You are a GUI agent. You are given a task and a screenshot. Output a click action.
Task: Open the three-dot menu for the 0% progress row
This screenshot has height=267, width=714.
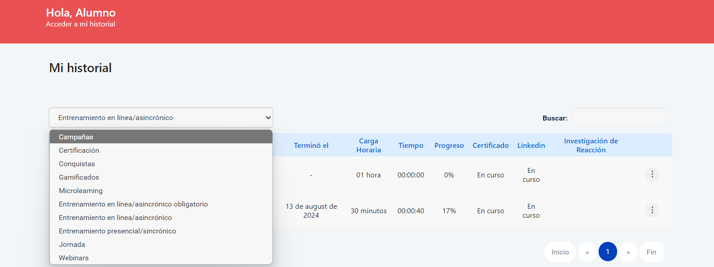pyautogui.click(x=652, y=174)
